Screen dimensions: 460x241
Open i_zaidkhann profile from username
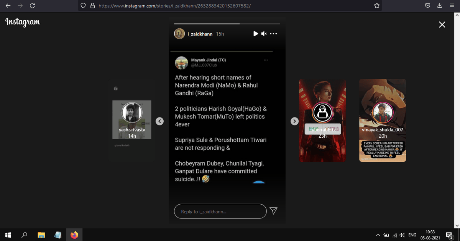[200, 34]
